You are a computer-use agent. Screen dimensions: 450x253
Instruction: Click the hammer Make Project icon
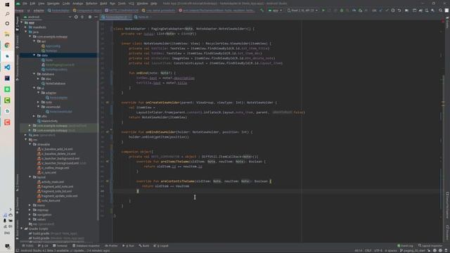[x=262, y=11]
